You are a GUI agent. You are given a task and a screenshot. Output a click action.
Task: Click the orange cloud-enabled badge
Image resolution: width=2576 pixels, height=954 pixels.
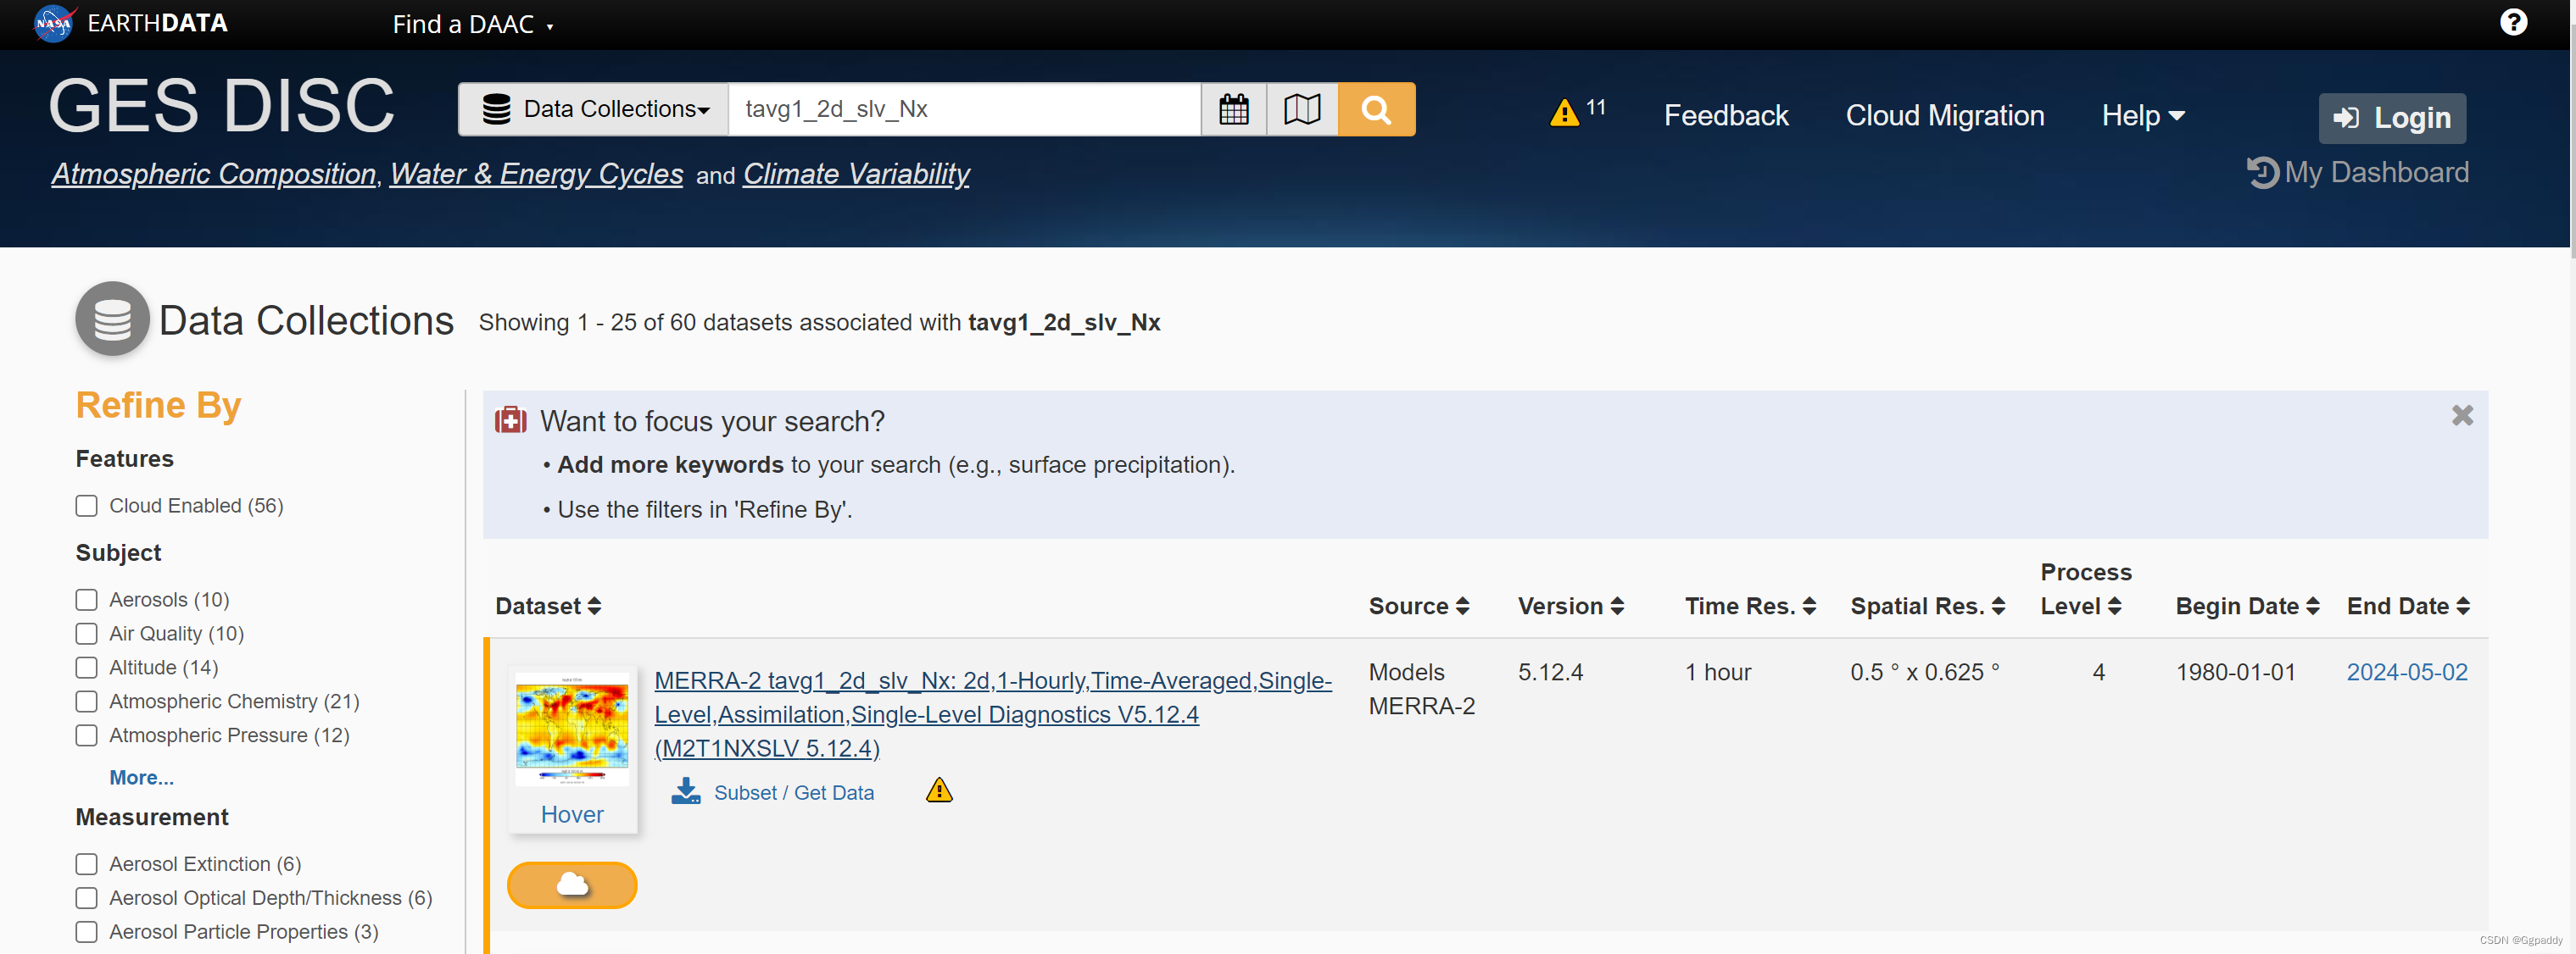click(x=572, y=884)
